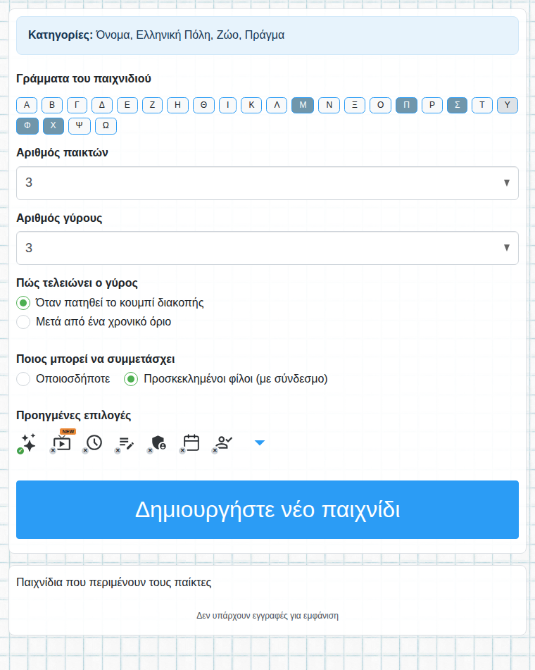535x670 pixels.
Task: Toggle letter Β
Action: tap(52, 105)
